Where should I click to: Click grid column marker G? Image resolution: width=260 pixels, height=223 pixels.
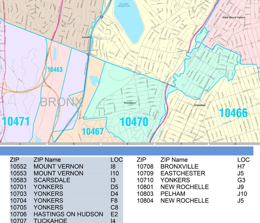coord(235,144)
